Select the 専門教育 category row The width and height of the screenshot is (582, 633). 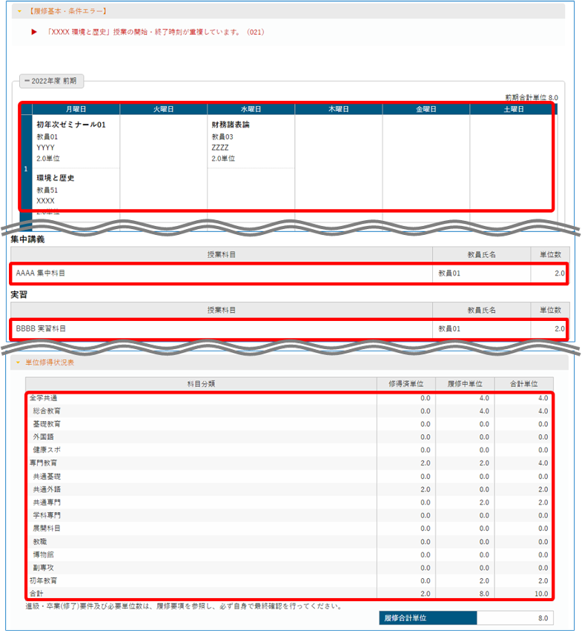click(39, 463)
